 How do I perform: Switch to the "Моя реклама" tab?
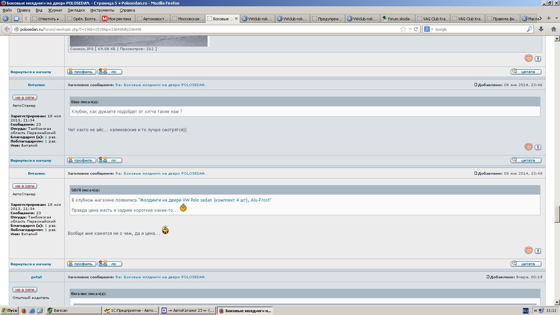pyautogui.click(x=117, y=19)
